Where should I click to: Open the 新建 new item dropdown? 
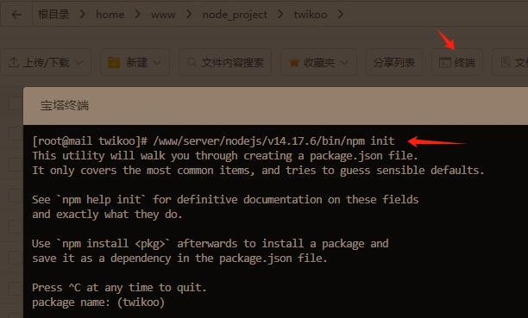click(135, 62)
